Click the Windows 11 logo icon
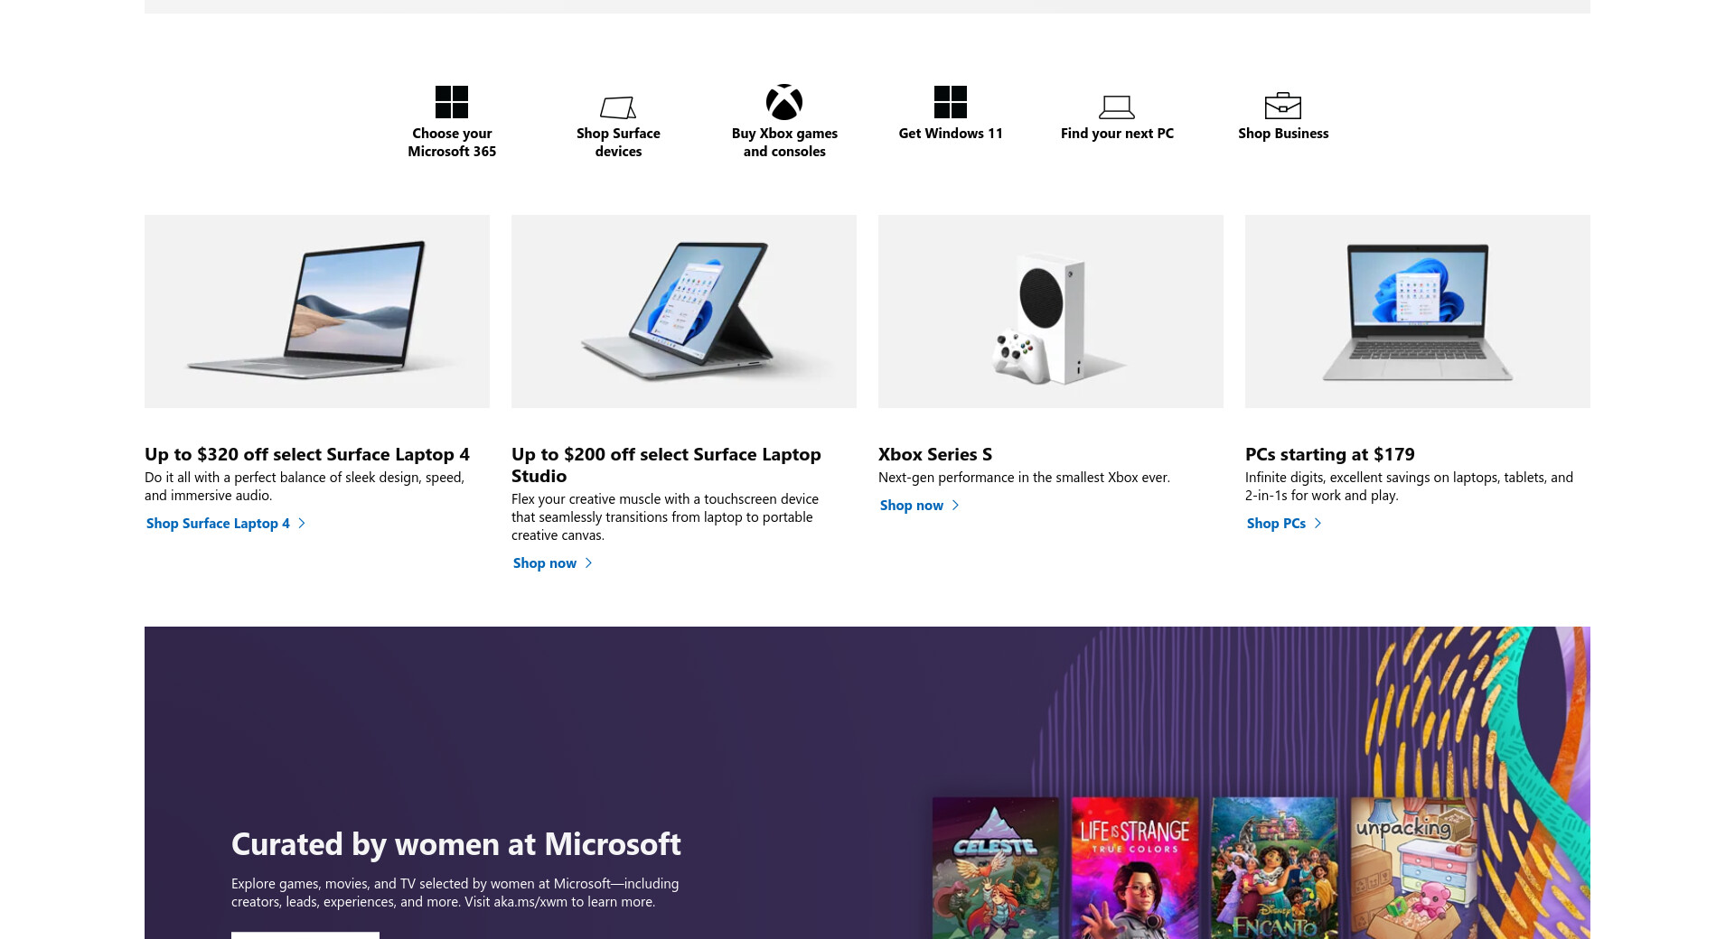Image resolution: width=1735 pixels, height=939 pixels. click(x=951, y=102)
